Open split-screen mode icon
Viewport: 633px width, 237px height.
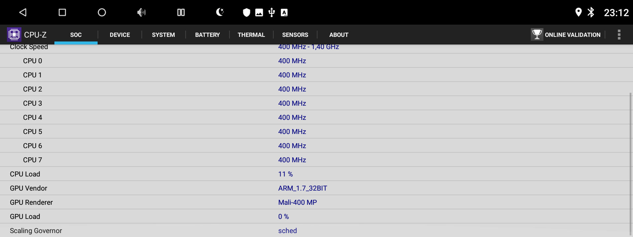[x=181, y=13]
